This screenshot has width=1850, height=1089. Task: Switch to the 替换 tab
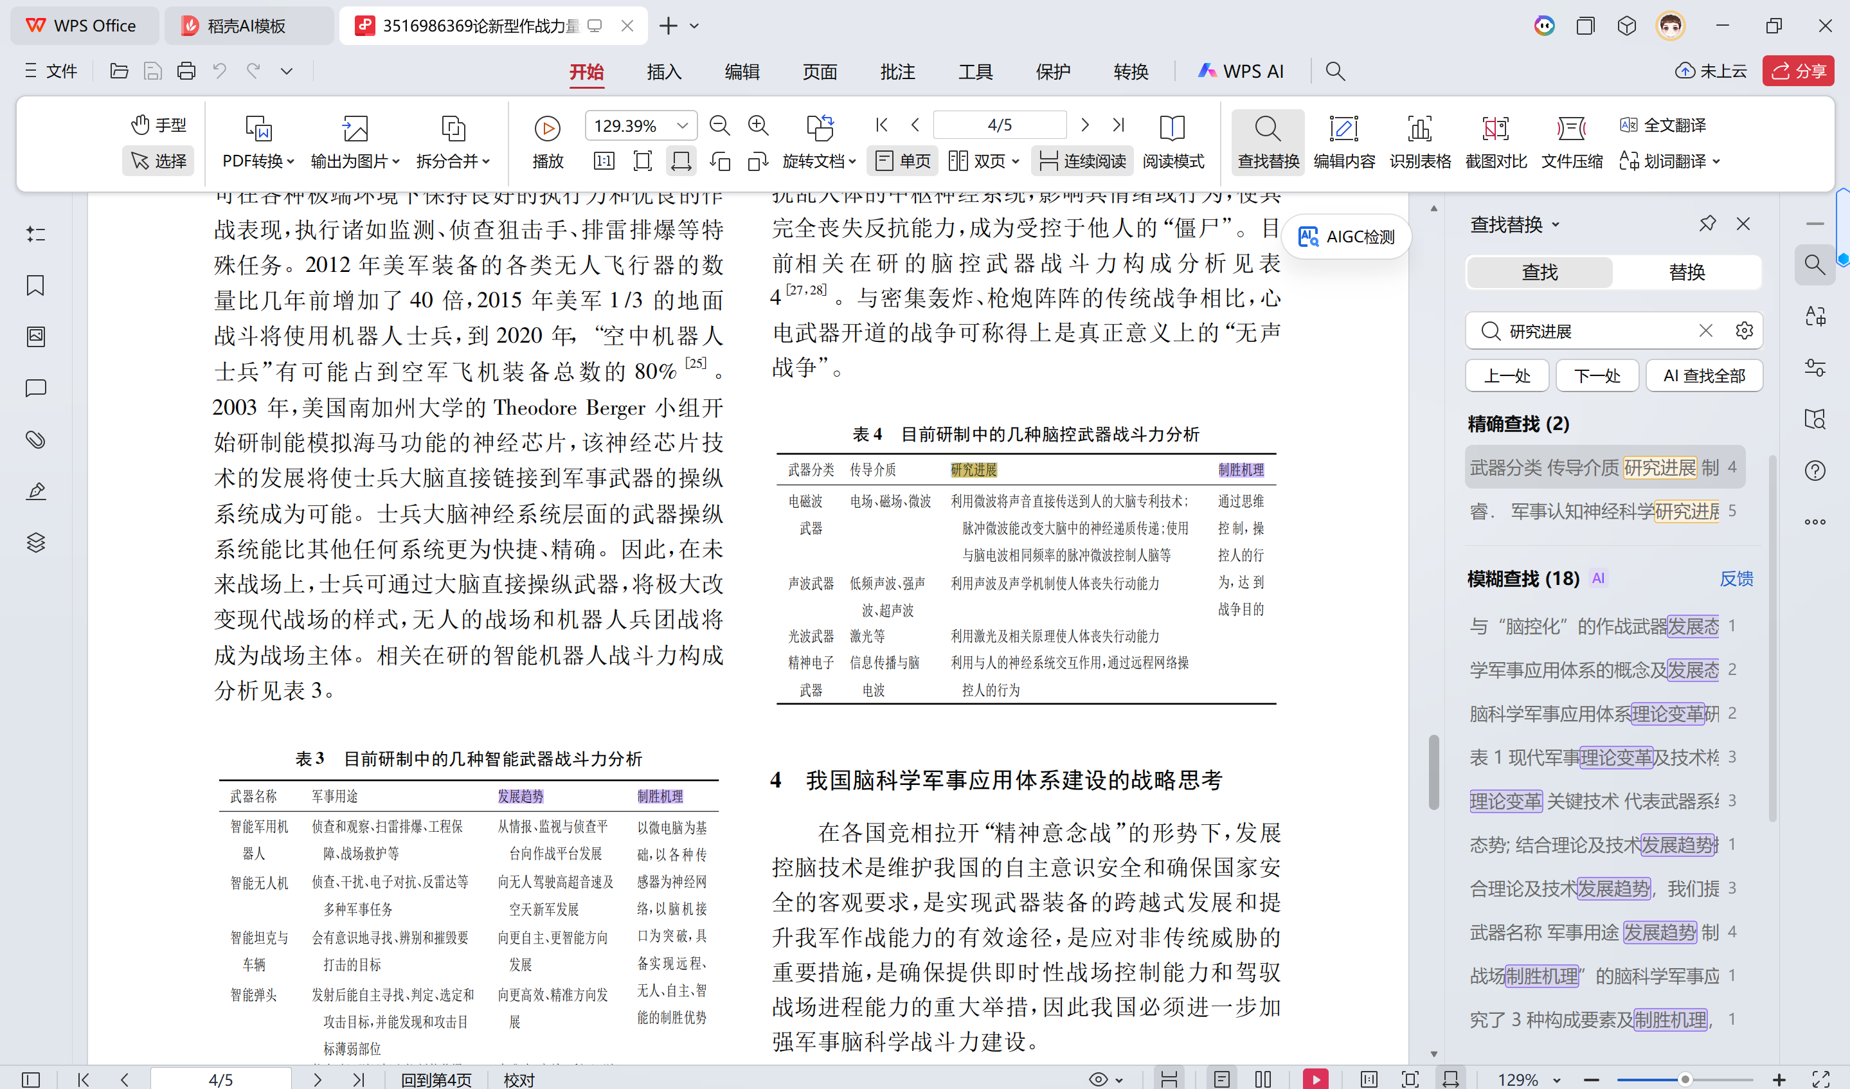1686,273
